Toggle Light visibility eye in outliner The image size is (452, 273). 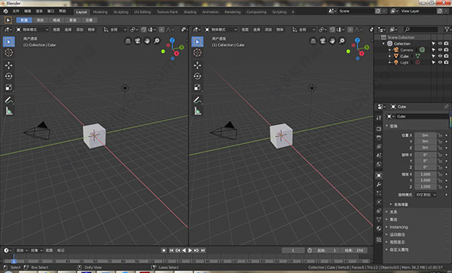(440, 62)
